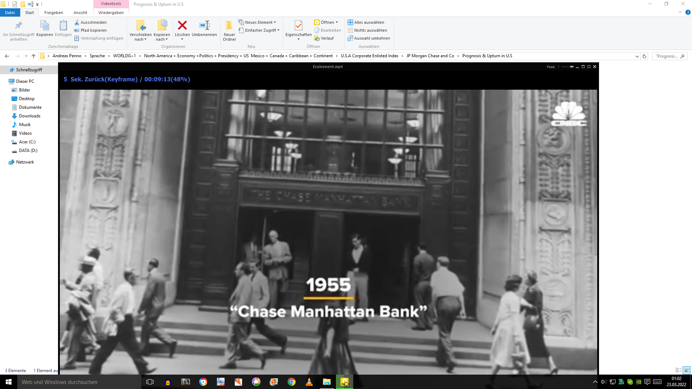692x389 pixels.
Task: Click the Kopieren ribbon icon
Action: pos(44,26)
